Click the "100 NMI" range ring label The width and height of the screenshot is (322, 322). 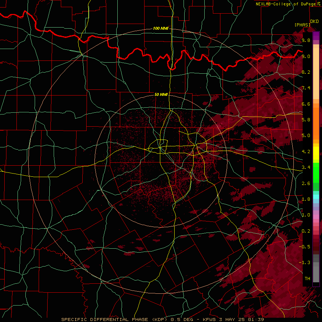point(161,28)
